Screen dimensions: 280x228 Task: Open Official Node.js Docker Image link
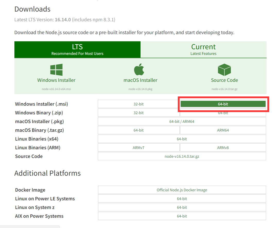pos(182,190)
